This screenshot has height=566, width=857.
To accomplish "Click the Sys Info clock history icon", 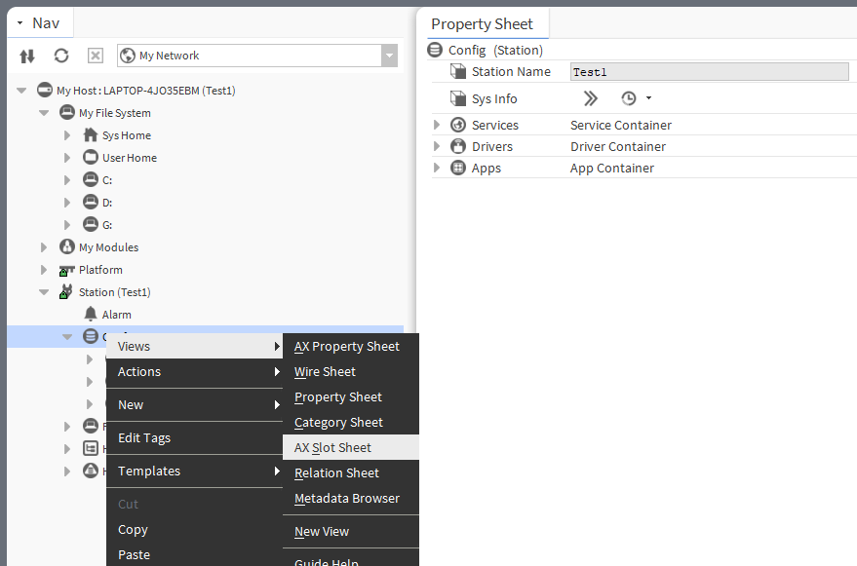I will (x=629, y=98).
